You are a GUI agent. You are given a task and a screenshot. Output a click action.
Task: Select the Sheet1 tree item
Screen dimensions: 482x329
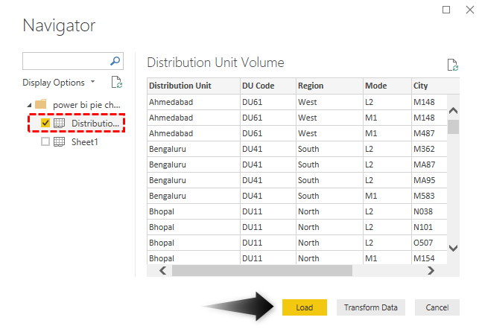tap(84, 141)
